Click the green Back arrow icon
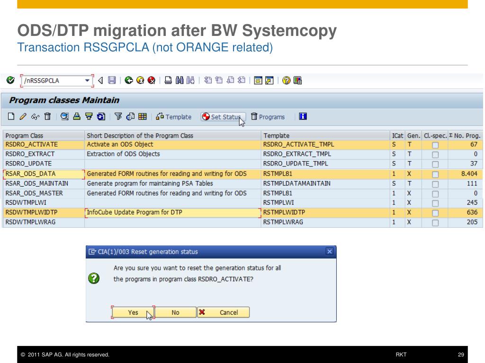Image resolution: width=485 pixels, height=363 pixels. tap(129, 80)
